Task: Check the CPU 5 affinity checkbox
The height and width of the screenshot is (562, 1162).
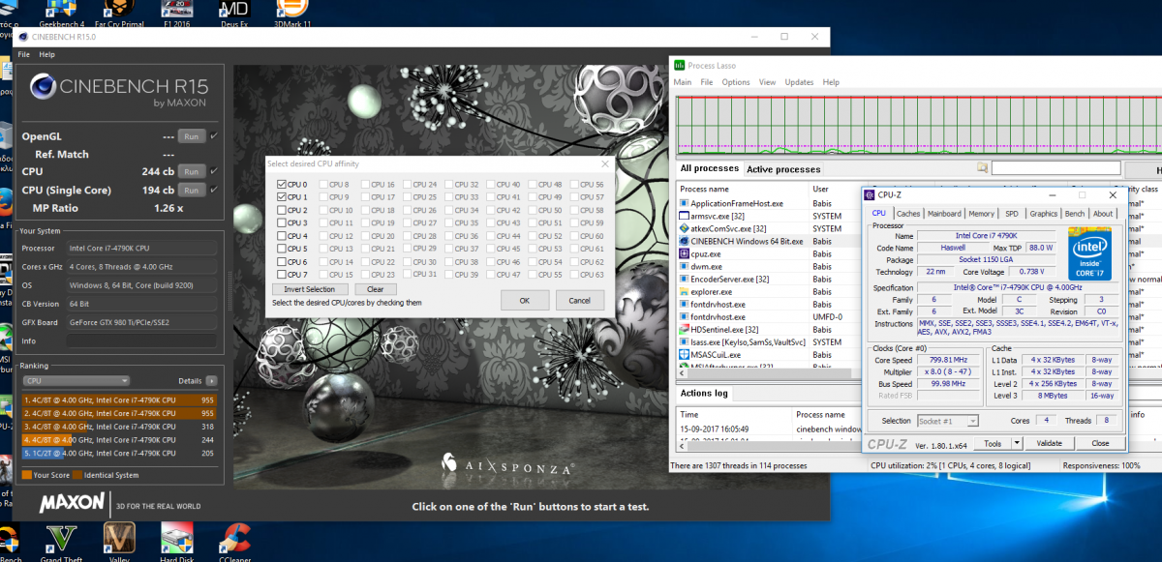Action: click(x=282, y=249)
